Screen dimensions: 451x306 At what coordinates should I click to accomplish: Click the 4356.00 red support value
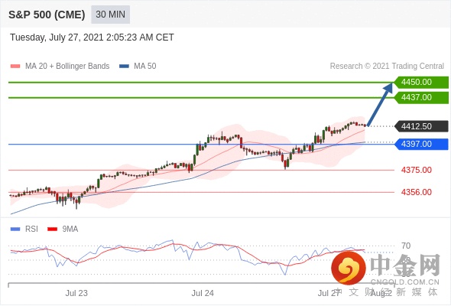tap(417, 192)
